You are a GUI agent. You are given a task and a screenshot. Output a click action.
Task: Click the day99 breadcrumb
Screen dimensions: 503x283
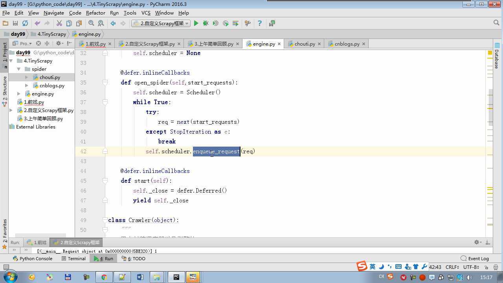coord(15,34)
